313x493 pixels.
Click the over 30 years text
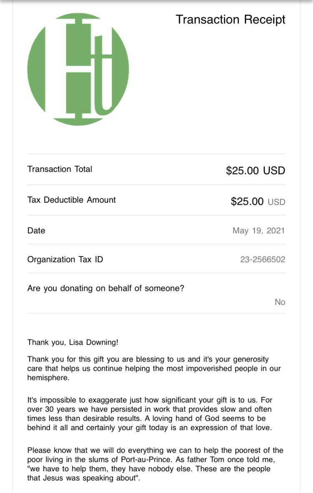pyautogui.click(x=52, y=409)
